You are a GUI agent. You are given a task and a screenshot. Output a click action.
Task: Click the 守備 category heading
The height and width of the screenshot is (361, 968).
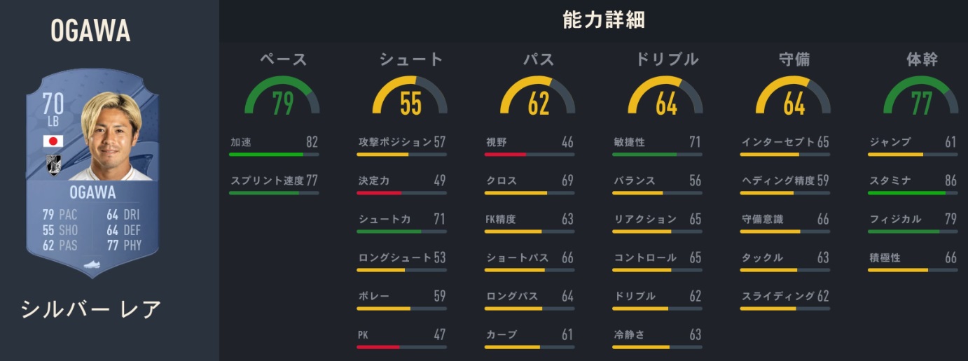[x=794, y=59]
